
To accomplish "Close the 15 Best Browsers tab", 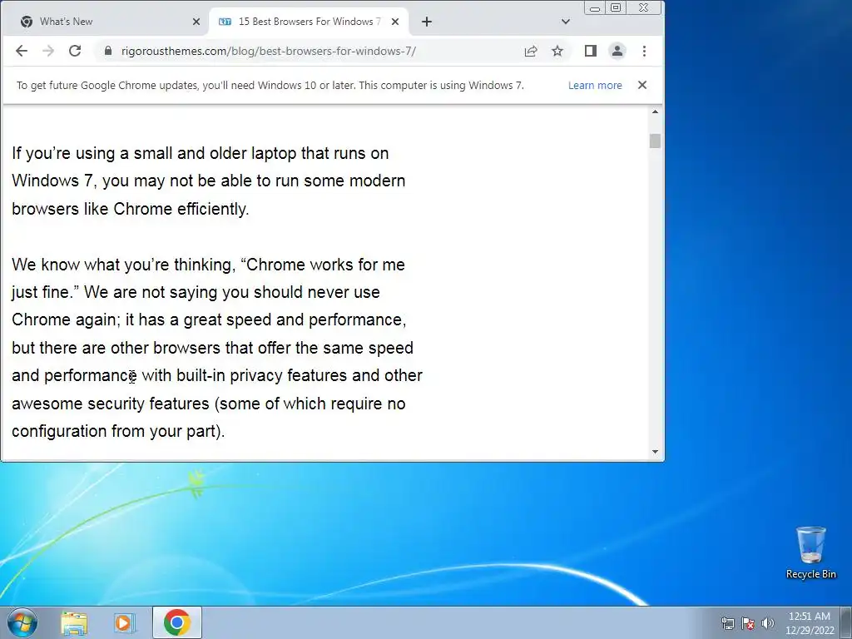I will click(x=395, y=22).
